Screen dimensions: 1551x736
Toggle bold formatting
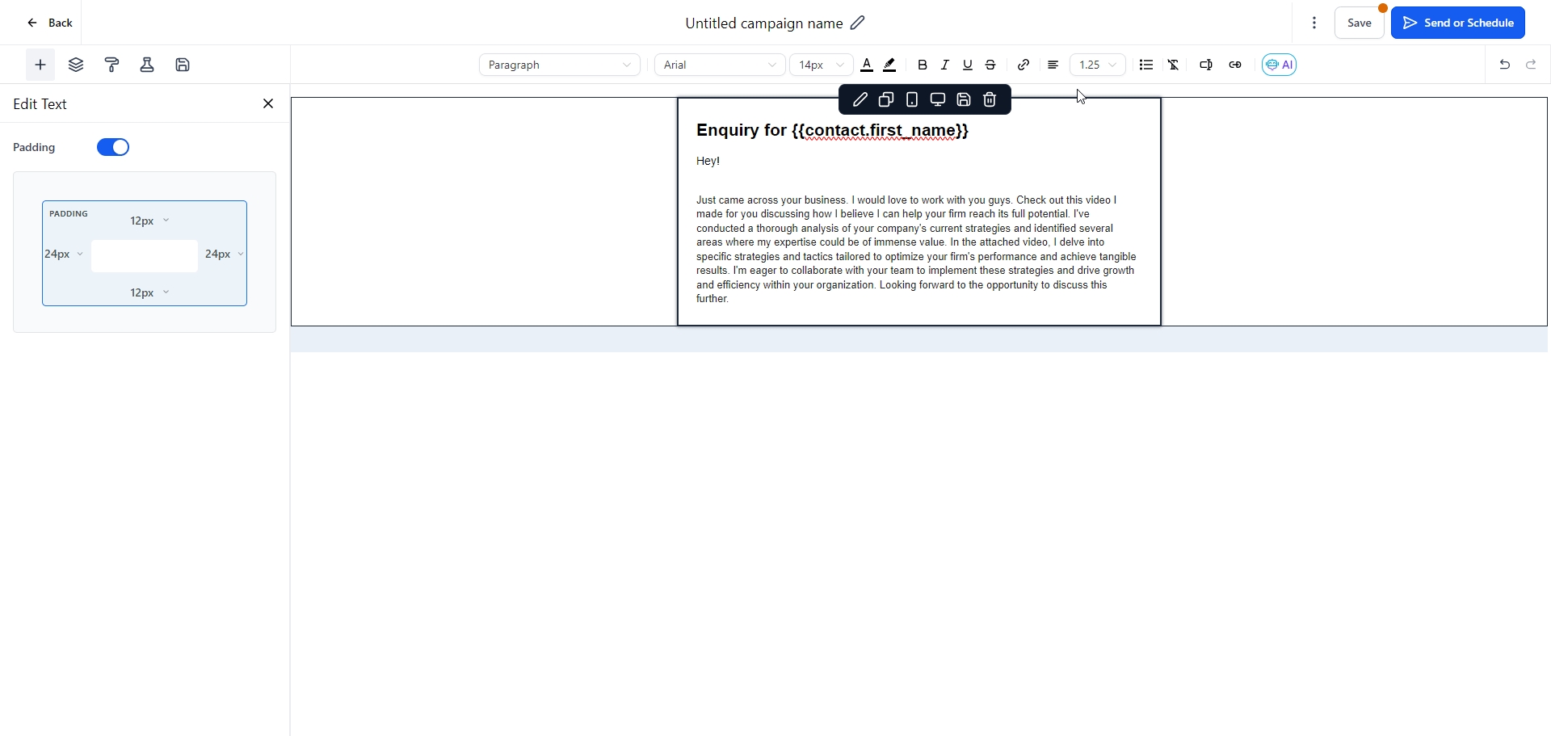[x=923, y=65]
